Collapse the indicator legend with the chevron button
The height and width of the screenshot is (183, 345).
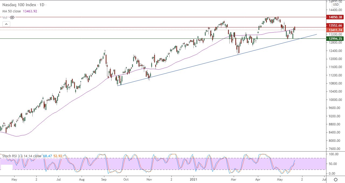tap(6, 24)
